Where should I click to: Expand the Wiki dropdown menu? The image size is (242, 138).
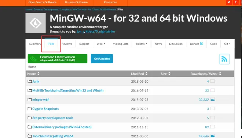point(101,44)
